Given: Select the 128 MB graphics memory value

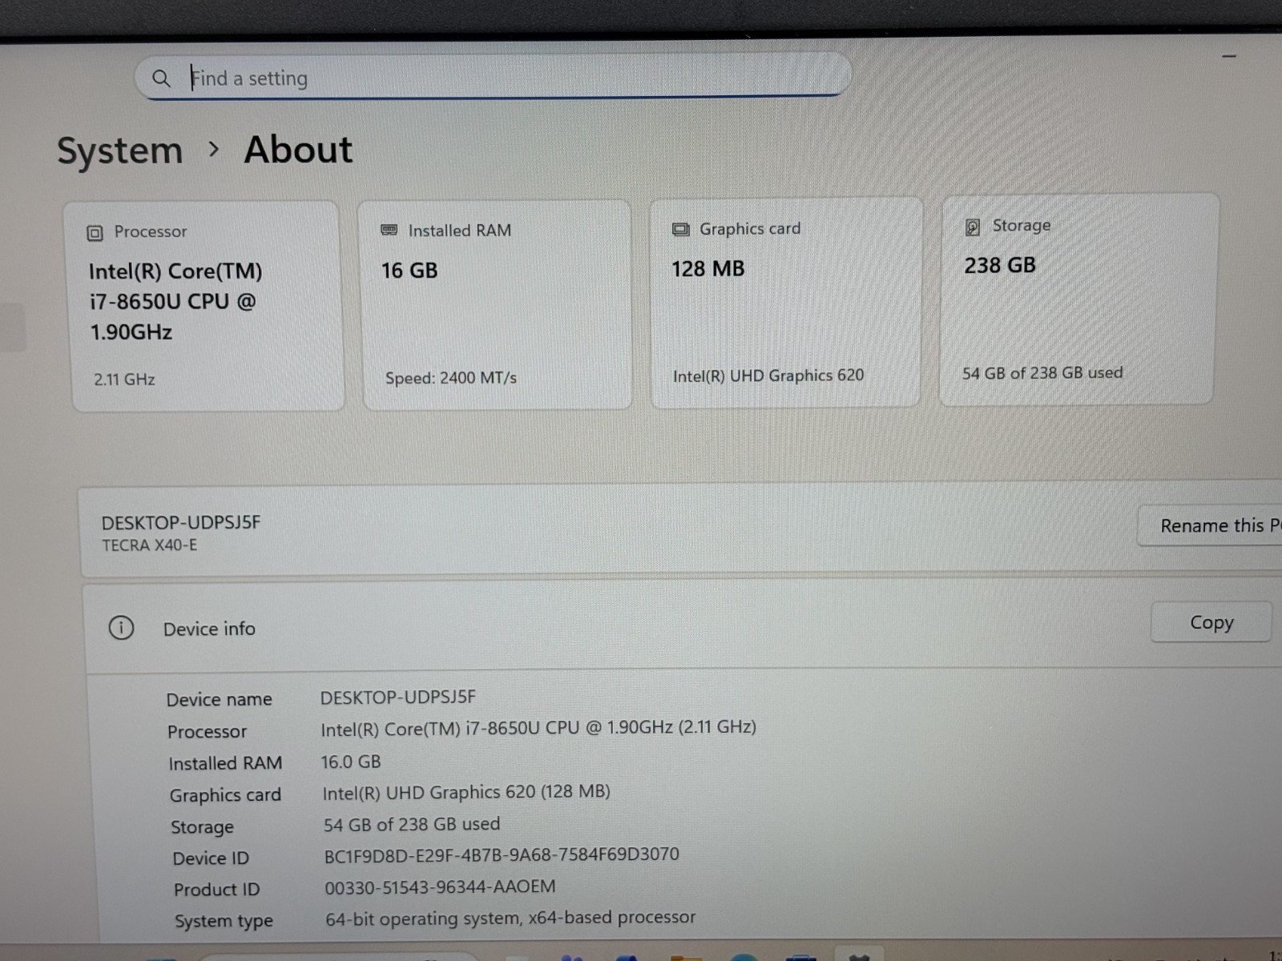Looking at the screenshot, I should pyautogui.click(x=708, y=269).
